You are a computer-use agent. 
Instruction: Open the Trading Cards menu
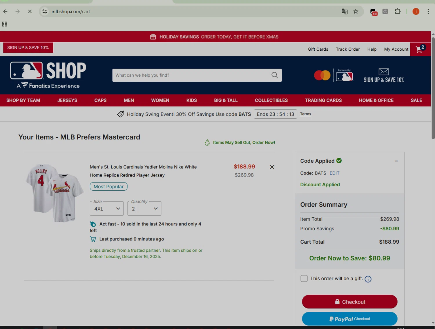tap(323, 100)
